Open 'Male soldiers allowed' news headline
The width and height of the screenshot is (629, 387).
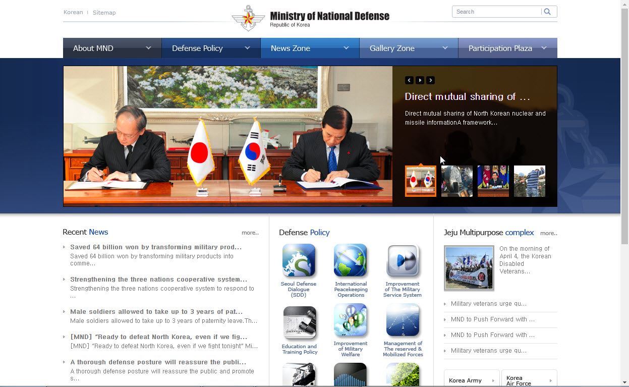[156, 312]
